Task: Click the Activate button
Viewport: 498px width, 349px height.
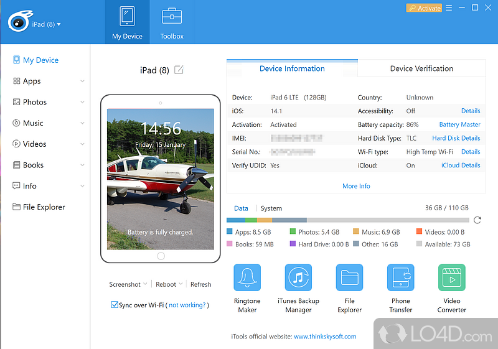Action: click(424, 8)
